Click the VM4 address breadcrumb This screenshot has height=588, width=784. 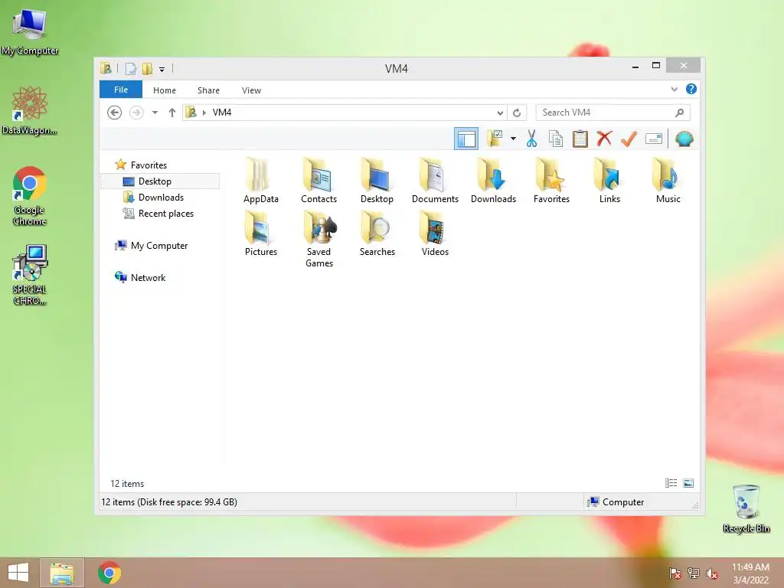222,113
